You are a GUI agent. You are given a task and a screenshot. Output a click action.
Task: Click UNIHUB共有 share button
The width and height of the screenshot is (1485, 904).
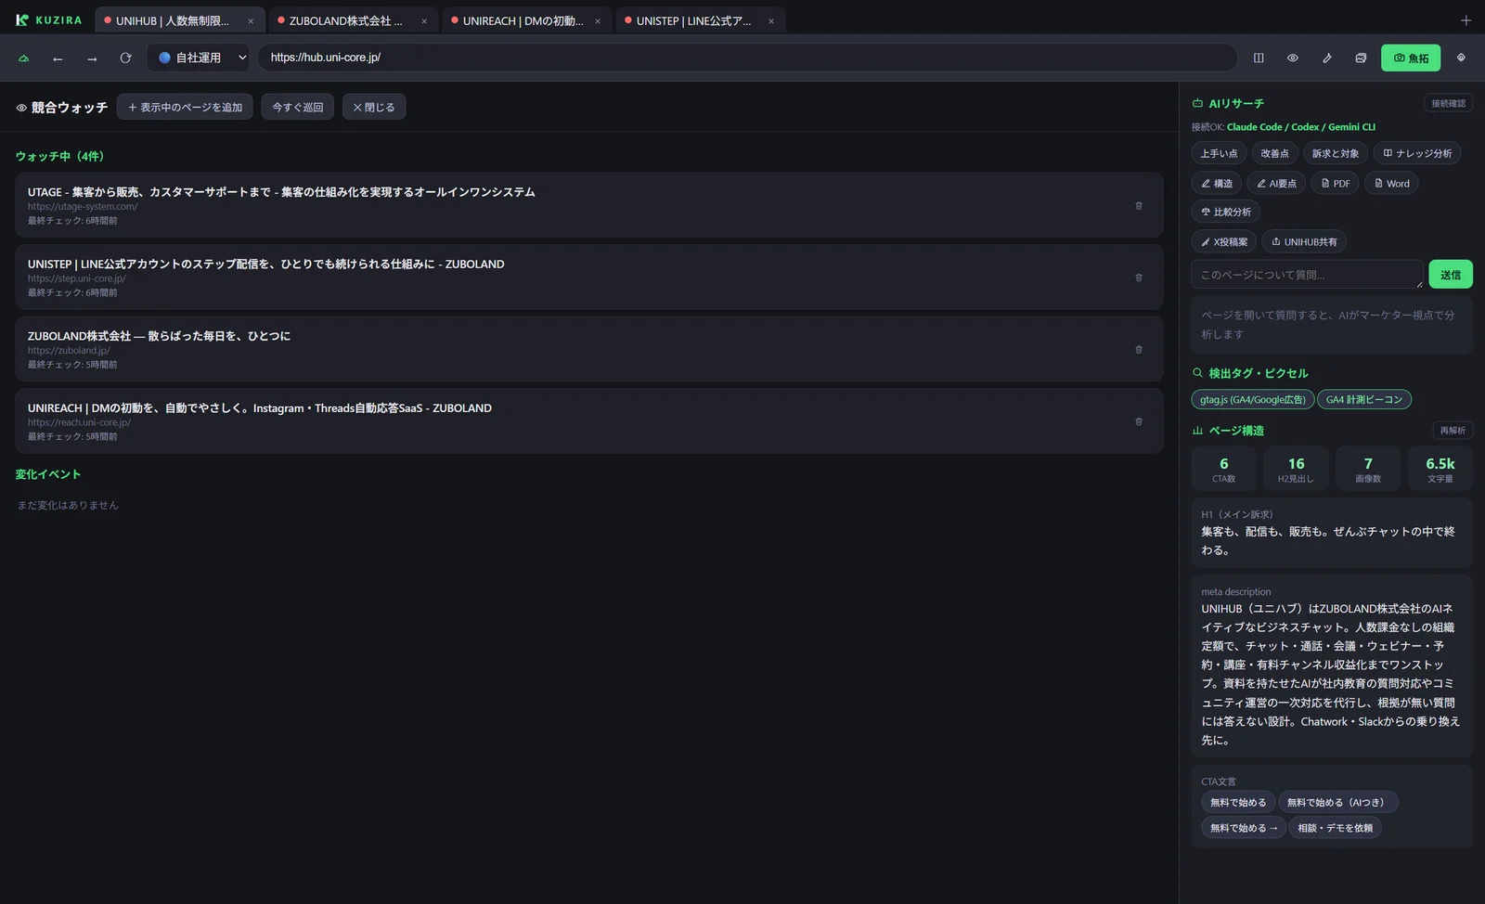tap(1304, 241)
